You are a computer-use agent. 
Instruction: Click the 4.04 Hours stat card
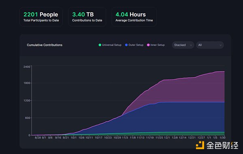point(134,17)
